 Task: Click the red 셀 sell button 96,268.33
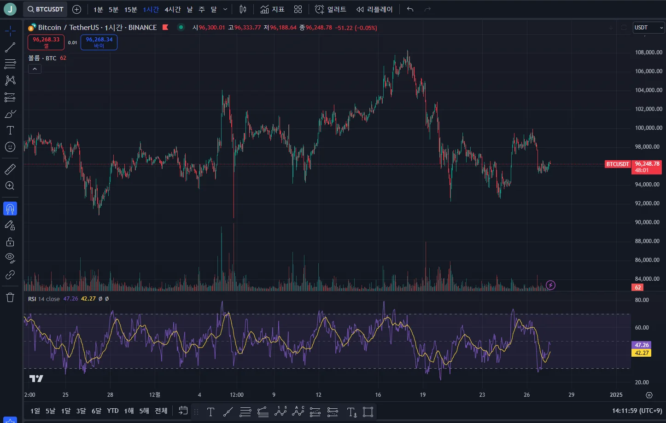click(x=46, y=42)
